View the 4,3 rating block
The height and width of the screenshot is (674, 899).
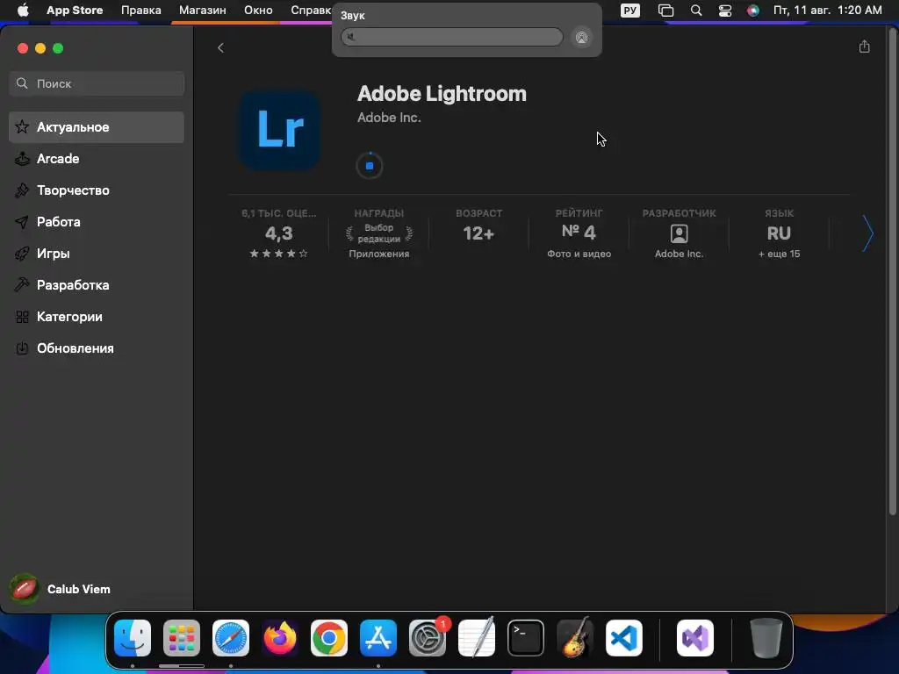click(278, 233)
